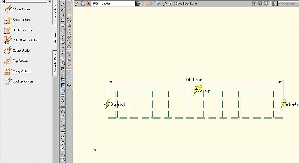Select the Move Action tool
Image resolution: width=299 pixels, height=163 pixels.
click(x=17, y=9)
